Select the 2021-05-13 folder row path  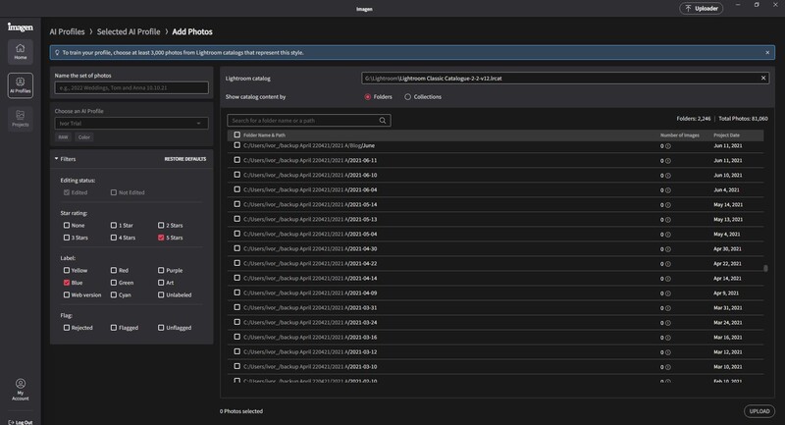[310, 219]
